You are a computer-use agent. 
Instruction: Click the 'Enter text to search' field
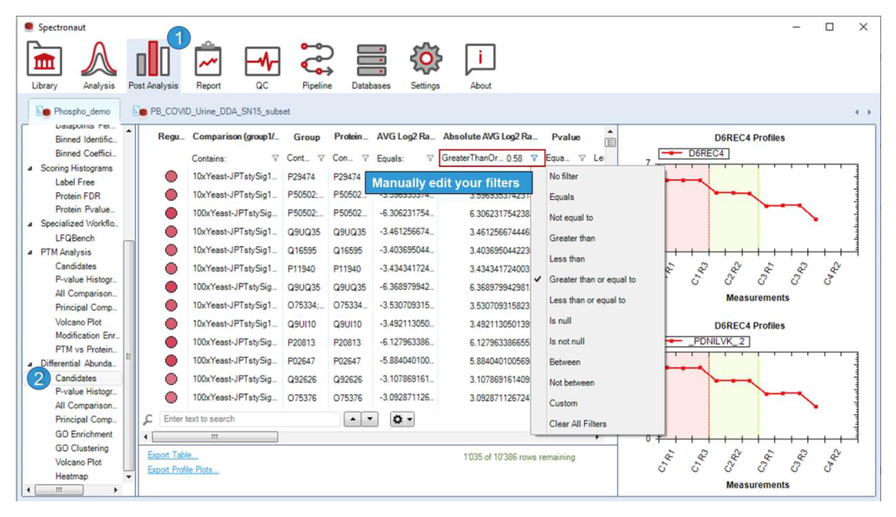(249, 420)
